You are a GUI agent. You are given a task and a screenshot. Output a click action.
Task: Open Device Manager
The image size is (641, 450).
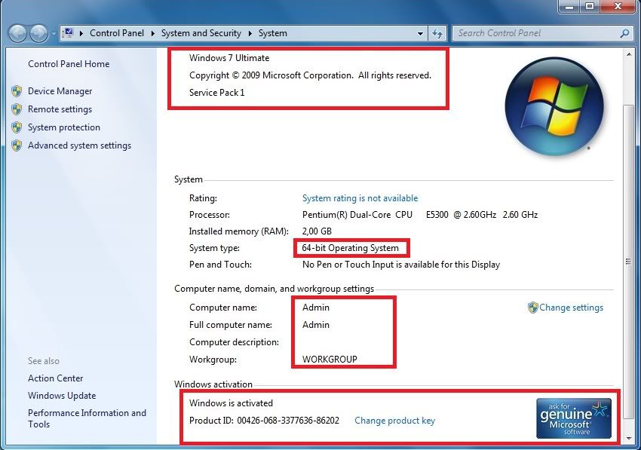tap(60, 91)
